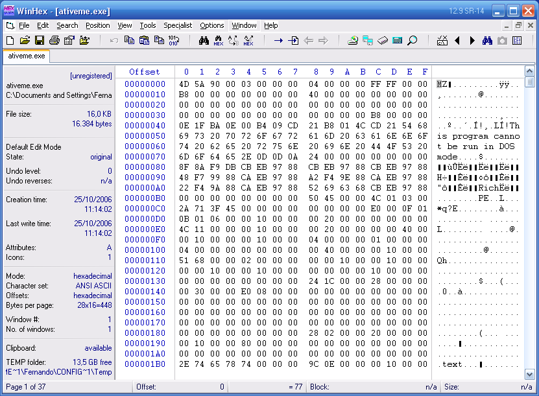The width and height of the screenshot is (539, 396).
Task: Open the Specialist menu
Action: pyautogui.click(x=178, y=25)
